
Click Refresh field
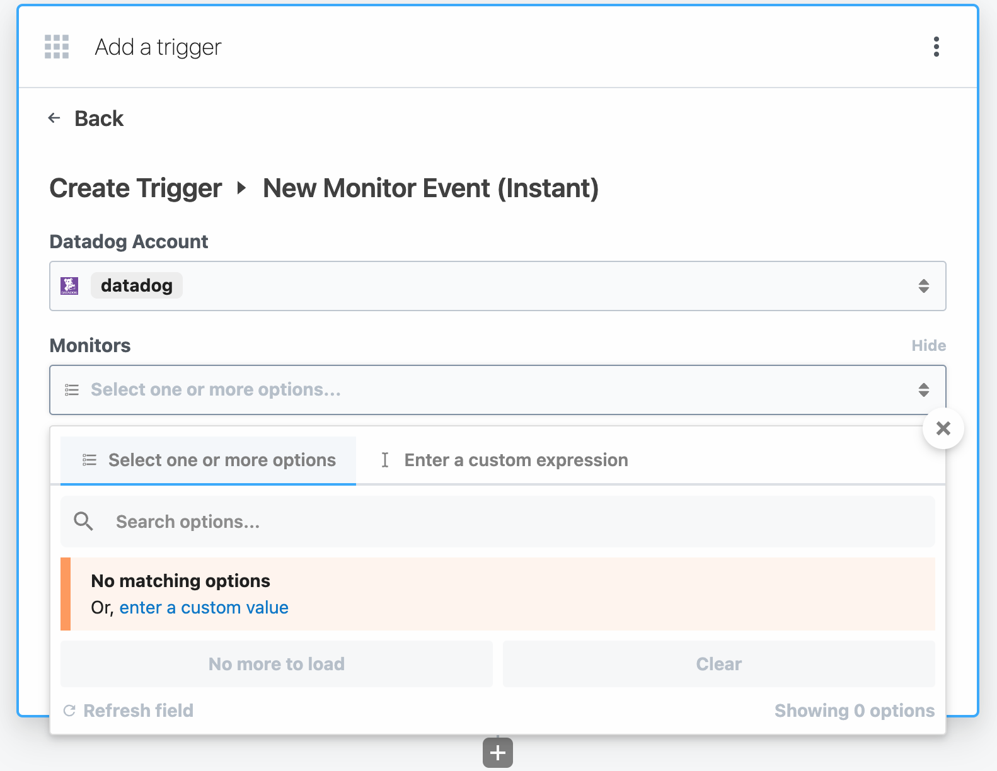tap(129, 711)
